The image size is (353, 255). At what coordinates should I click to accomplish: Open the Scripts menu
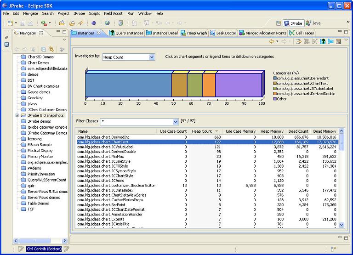[x=94, y=13]
